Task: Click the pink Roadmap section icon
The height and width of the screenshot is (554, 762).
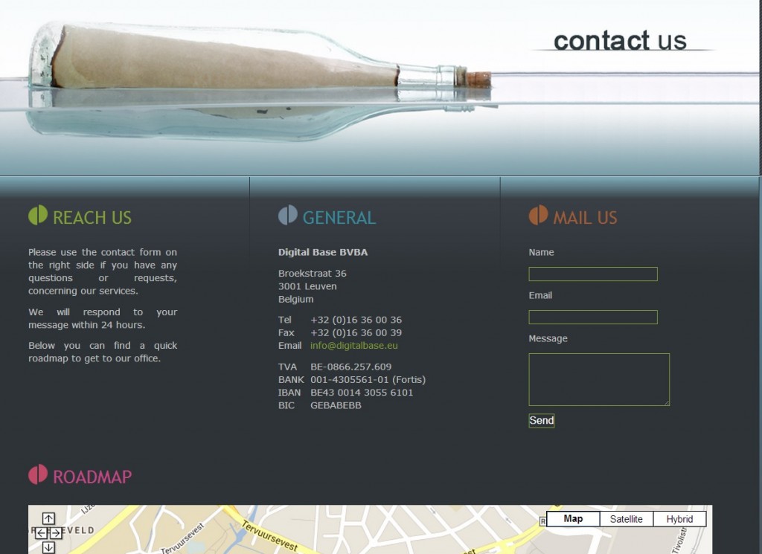Action: (x=38, y=474)
